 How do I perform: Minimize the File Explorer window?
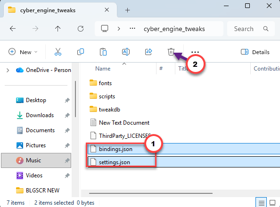[x=226, y=6]
